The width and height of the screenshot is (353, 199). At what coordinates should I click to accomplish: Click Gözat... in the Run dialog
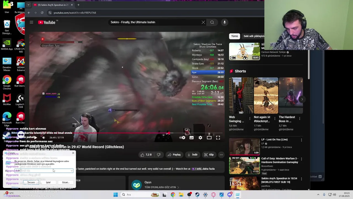[66, 182]
